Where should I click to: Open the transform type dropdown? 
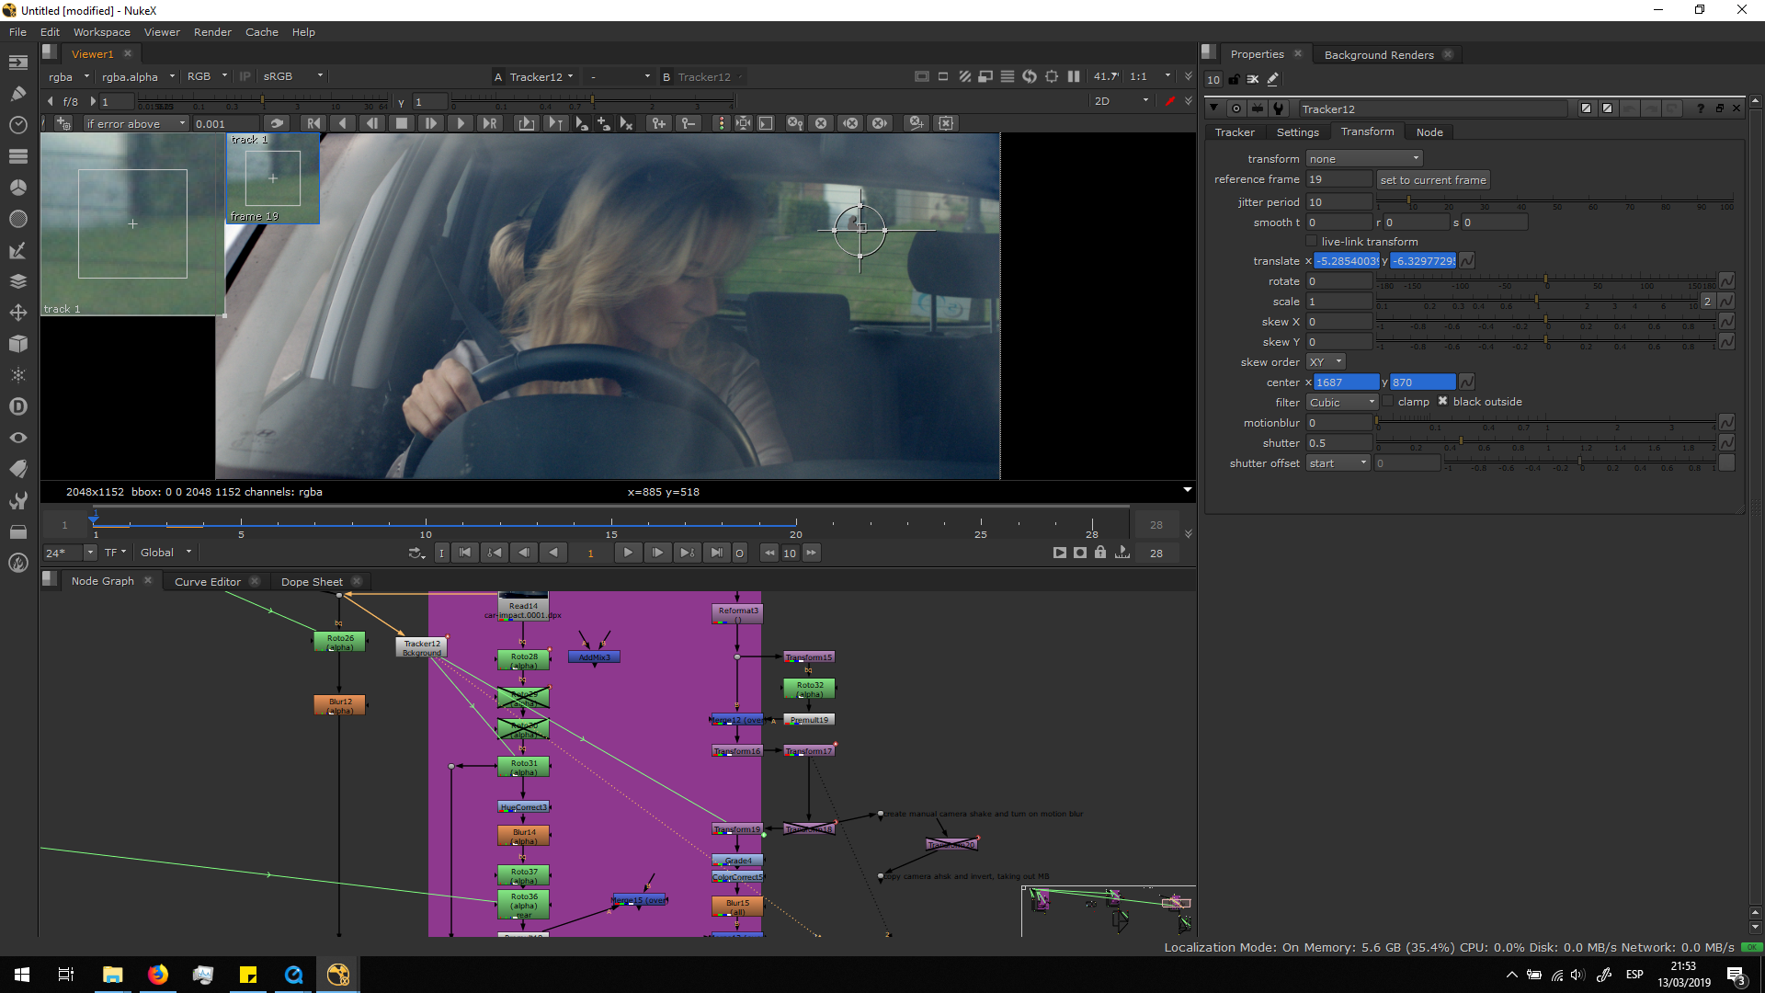coord(1364,159)
